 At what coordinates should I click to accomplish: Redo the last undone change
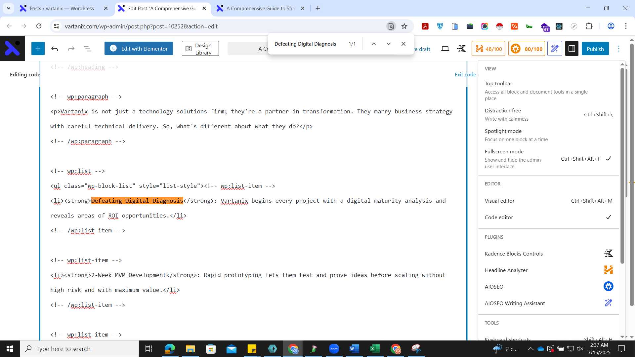click(x=71, y=49)
